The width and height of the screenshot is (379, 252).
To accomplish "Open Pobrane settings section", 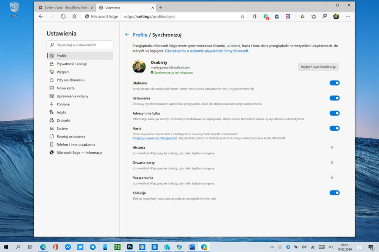I will [x=80, y=104].
